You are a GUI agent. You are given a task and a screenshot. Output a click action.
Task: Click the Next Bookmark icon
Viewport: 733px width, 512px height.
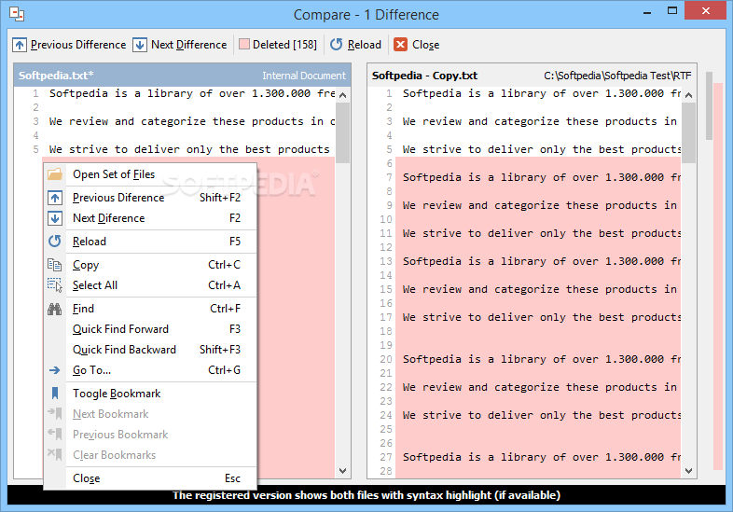55,414
